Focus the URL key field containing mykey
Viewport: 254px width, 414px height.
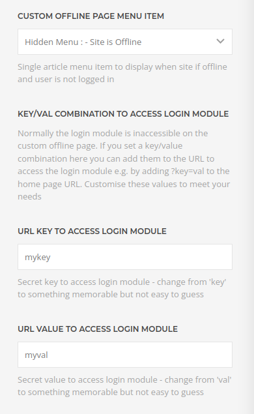125,257
